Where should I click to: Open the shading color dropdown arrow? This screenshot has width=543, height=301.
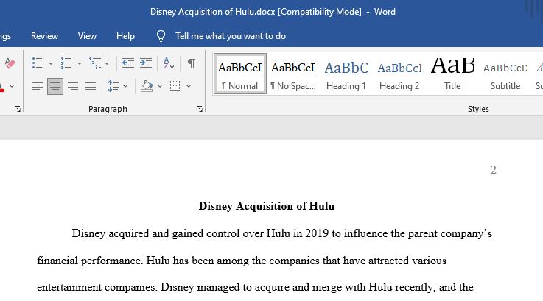160,86
